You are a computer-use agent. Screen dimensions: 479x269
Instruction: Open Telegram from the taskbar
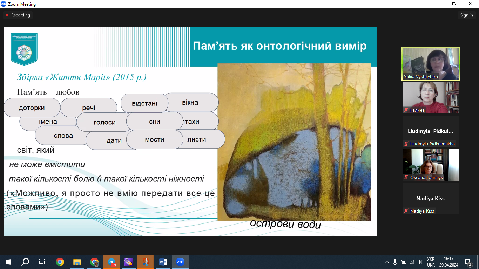click(112, 262)
